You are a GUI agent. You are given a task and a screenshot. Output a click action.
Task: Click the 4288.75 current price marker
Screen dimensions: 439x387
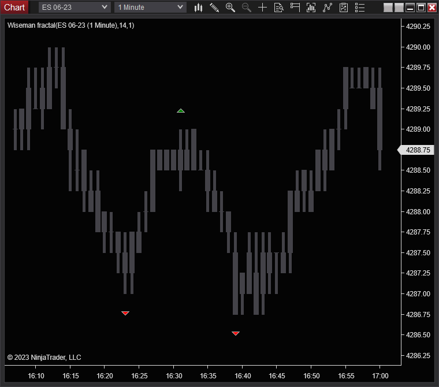(x=416, y=150)
